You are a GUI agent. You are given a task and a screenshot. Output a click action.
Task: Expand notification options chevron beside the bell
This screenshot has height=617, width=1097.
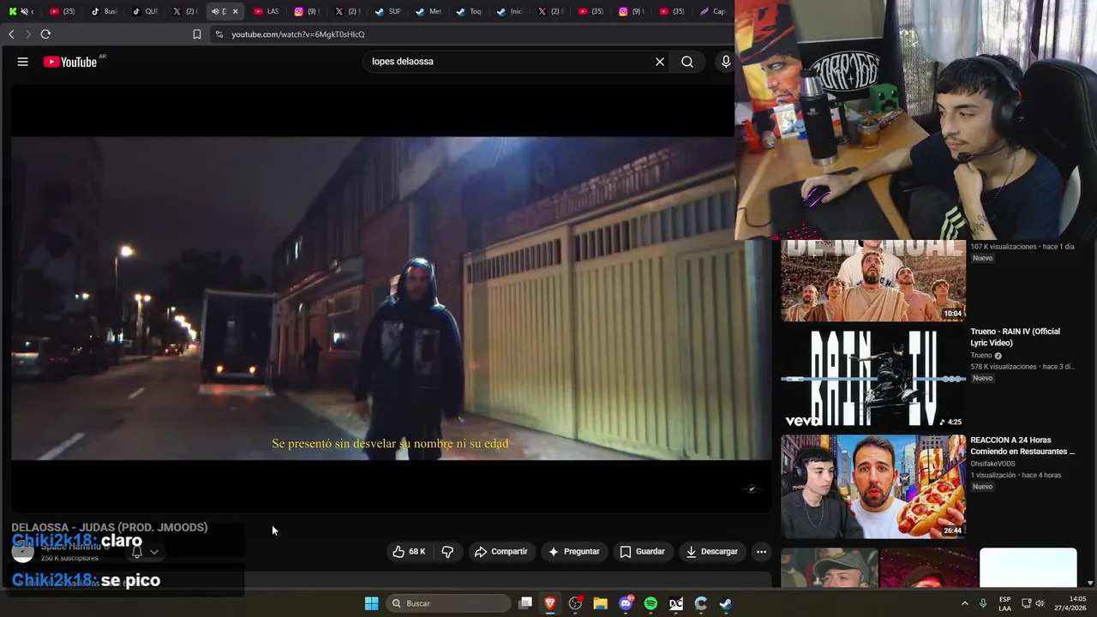click(154, 552)
